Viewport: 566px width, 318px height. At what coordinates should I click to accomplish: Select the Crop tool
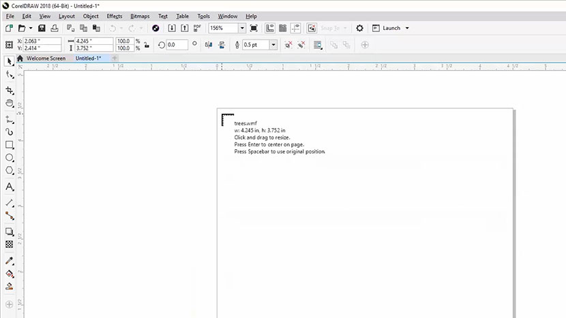coord(10,90)
